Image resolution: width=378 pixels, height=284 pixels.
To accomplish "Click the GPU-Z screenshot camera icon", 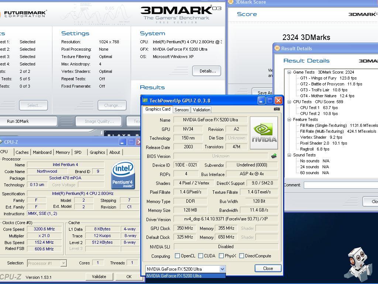I will [277, 109].
